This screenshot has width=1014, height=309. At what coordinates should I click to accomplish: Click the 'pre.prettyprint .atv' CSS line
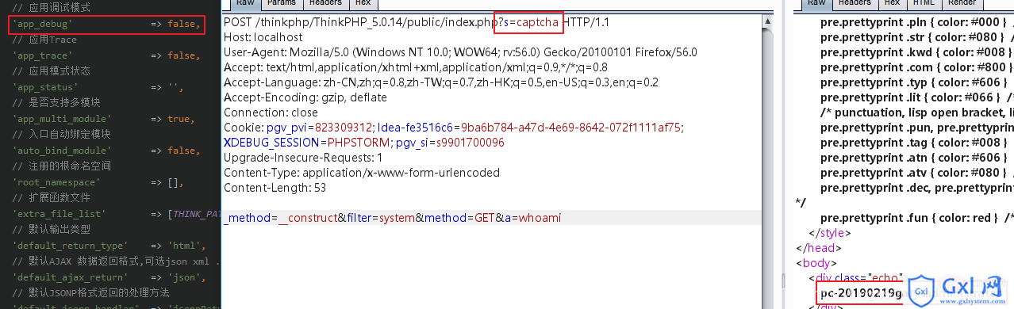pos(916,173)
